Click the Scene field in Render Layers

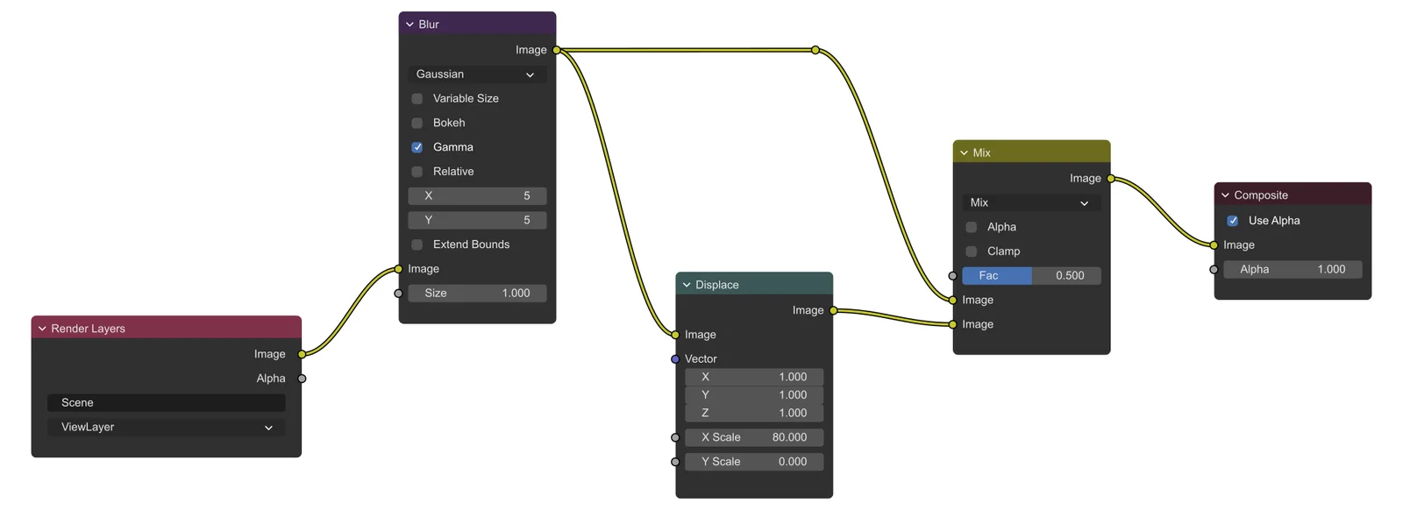(x=167, y=403)
